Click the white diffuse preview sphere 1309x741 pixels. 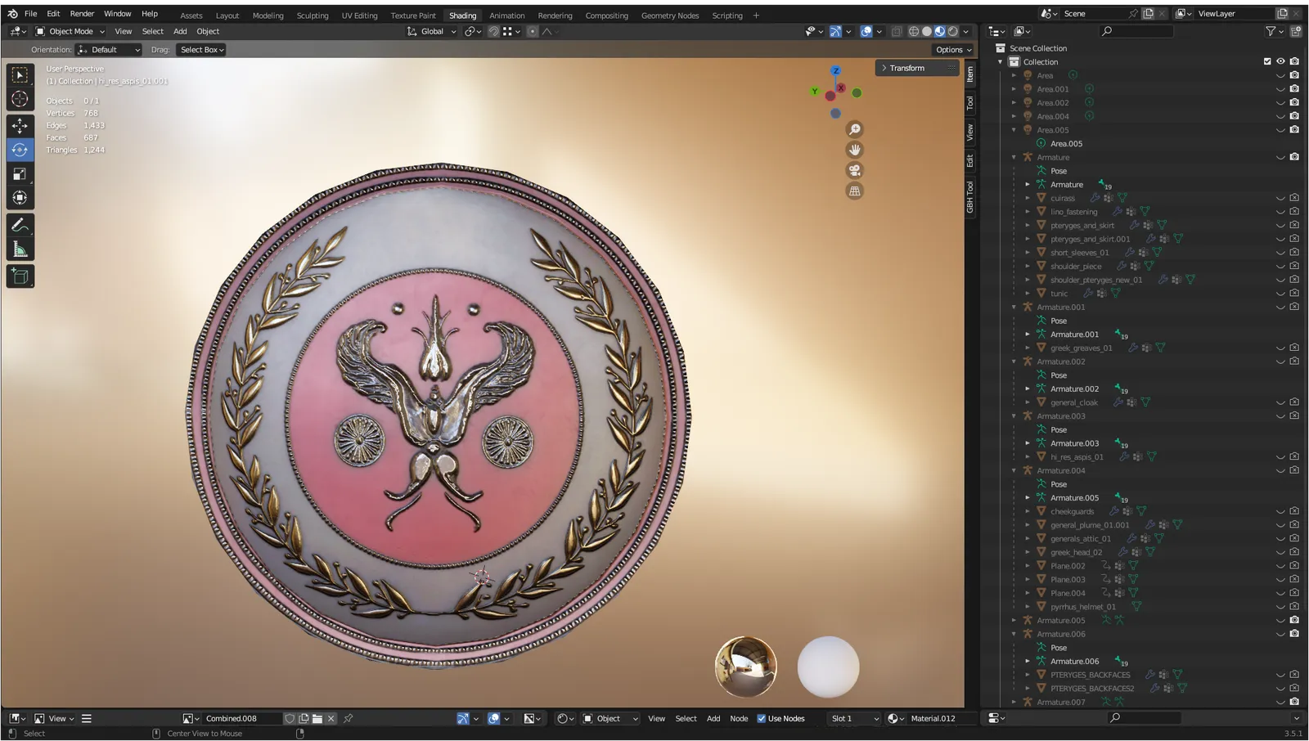(x=828, y=667)
